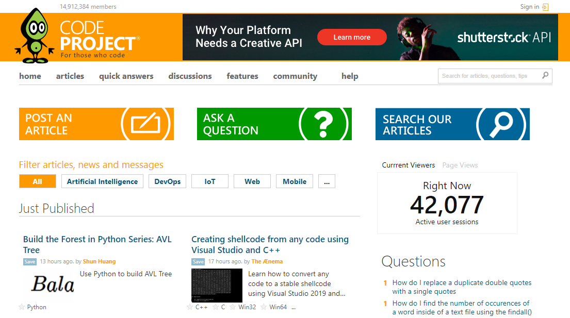The image size is (570, 318).
Task: Expand more tags ellipsis on shellcode article
Action: 294,308
